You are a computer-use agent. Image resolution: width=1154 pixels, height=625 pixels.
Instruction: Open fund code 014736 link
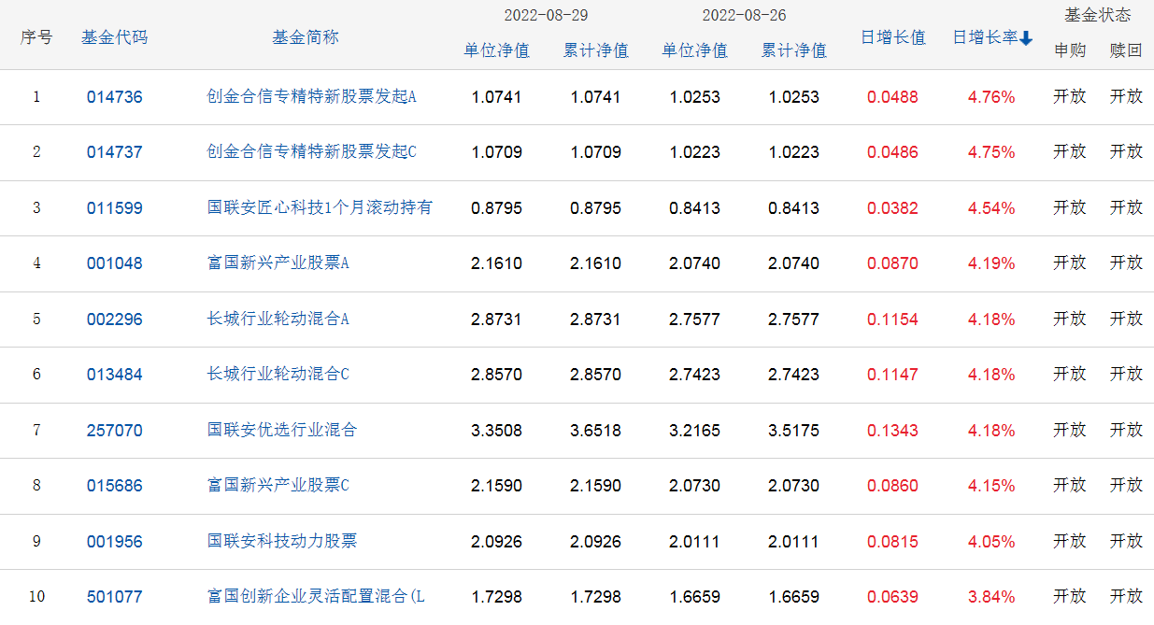[x=115, y=96]
